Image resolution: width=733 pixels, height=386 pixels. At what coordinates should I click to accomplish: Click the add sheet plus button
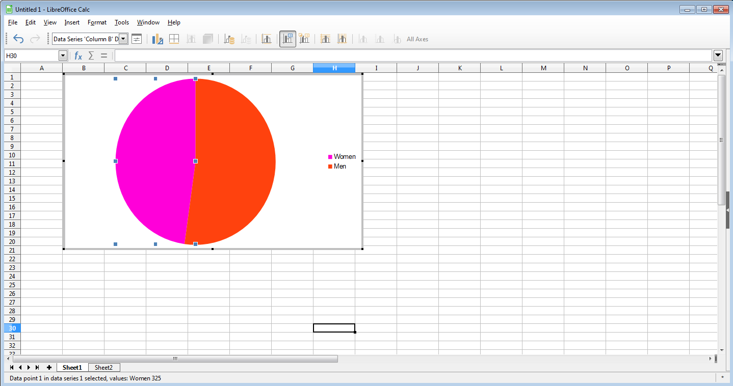tap(49, 367)
